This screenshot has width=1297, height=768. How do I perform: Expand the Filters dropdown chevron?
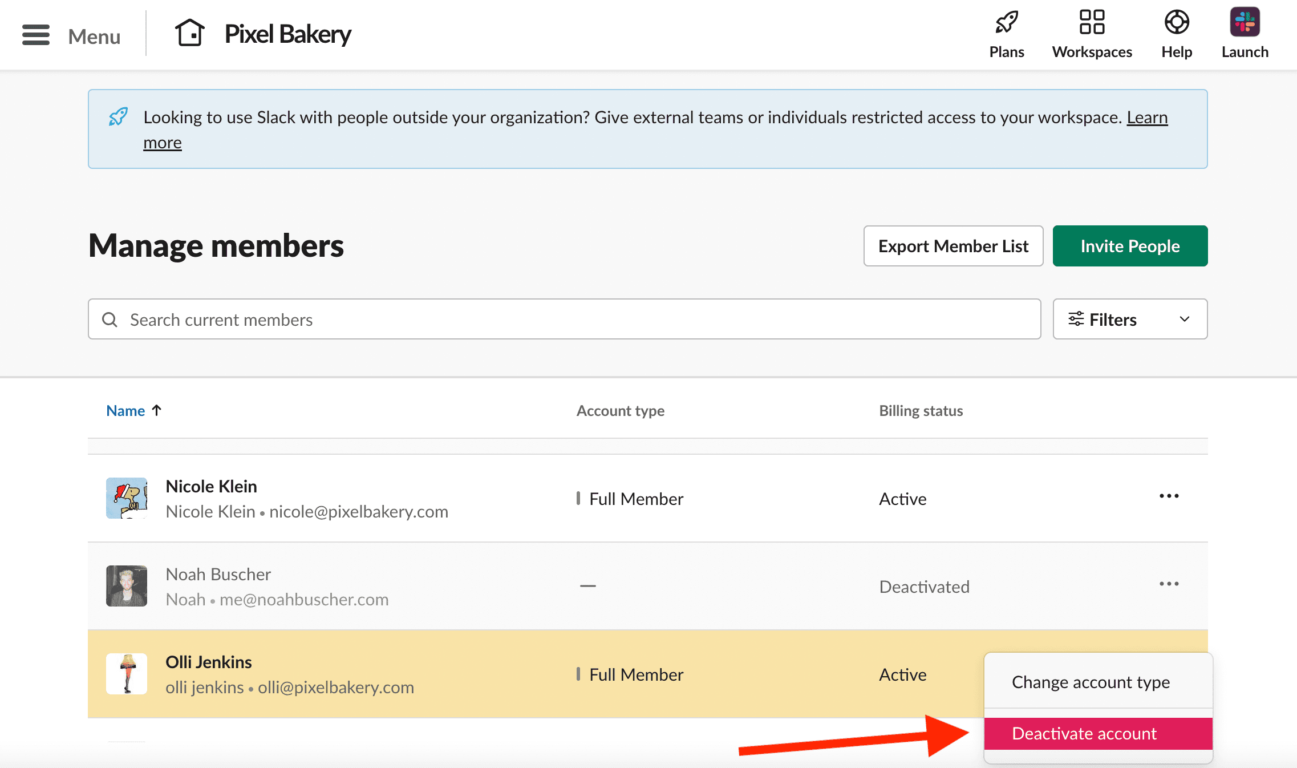[1185, 319]
